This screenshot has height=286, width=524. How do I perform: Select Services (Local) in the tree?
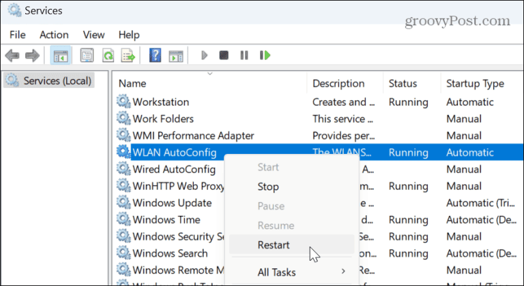pos(49,81)
